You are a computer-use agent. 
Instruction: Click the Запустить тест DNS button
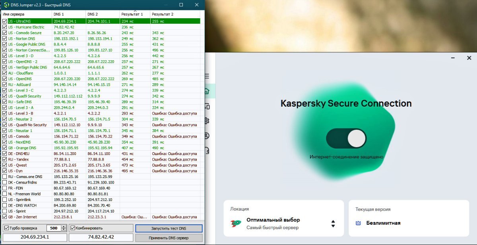pos(169,228)
